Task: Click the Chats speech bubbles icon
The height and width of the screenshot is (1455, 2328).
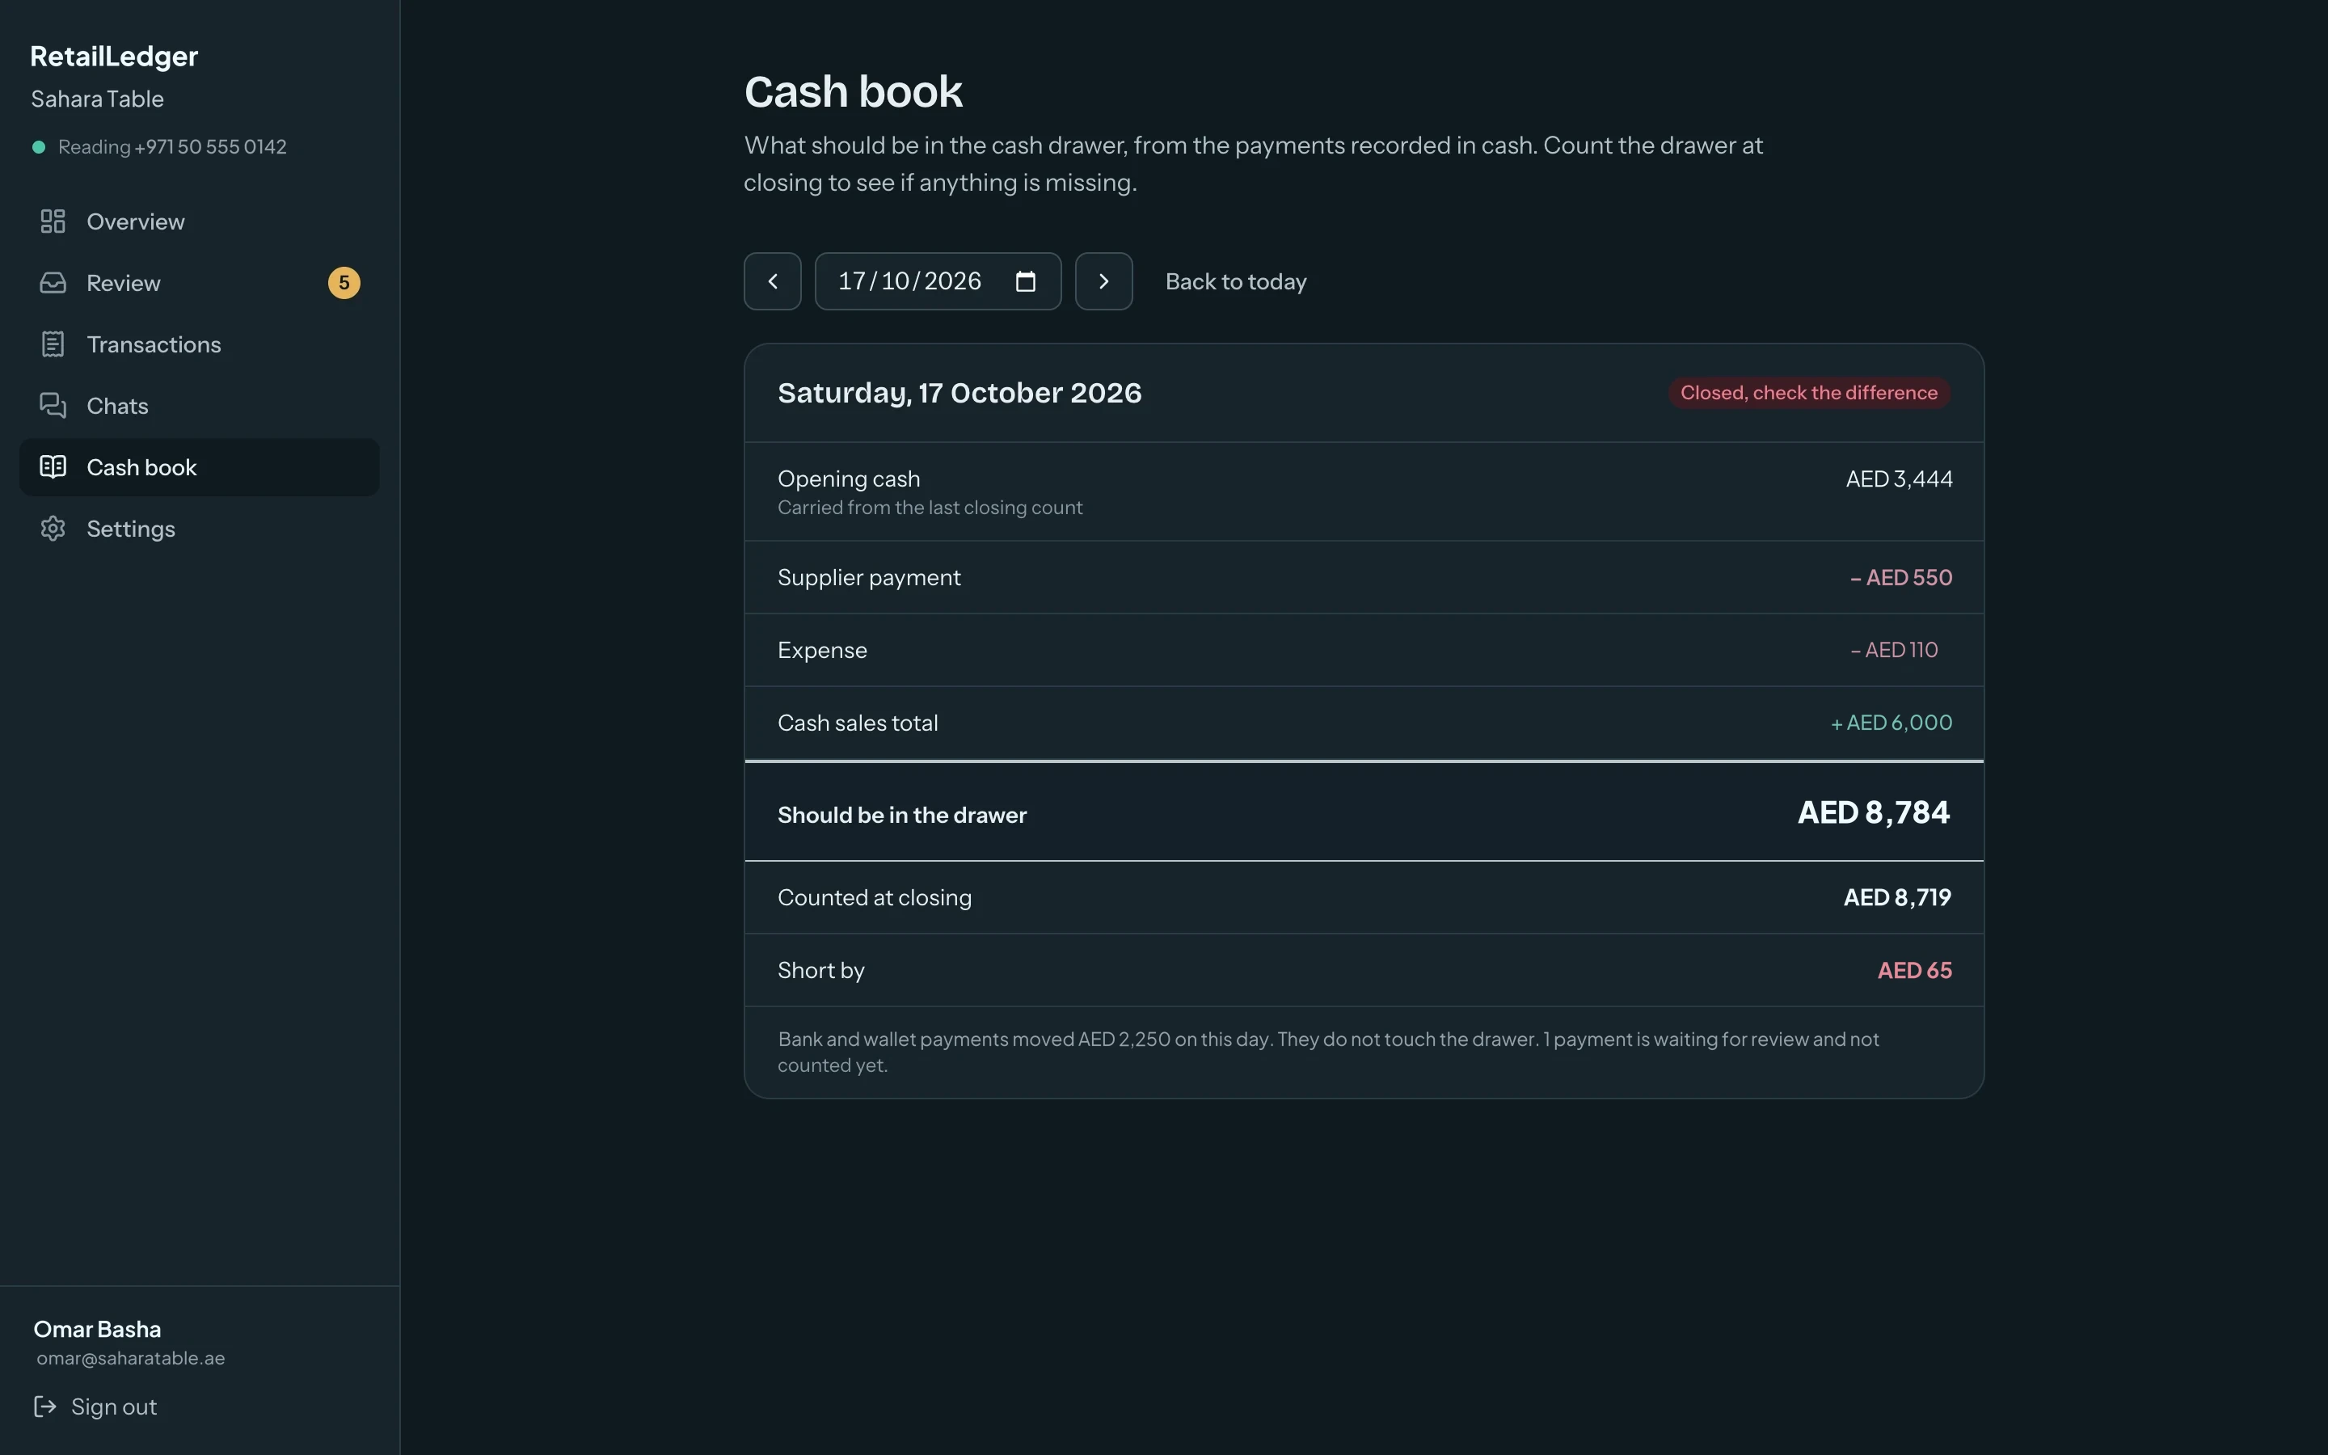Action: click(53, 406)
